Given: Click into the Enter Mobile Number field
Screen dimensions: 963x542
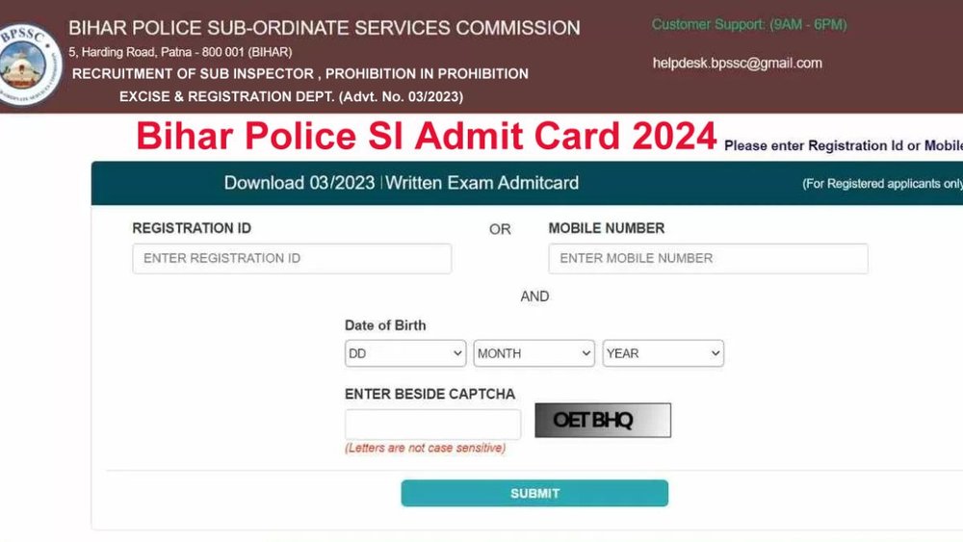Looking at the screenshot, I should coord(708,258).
